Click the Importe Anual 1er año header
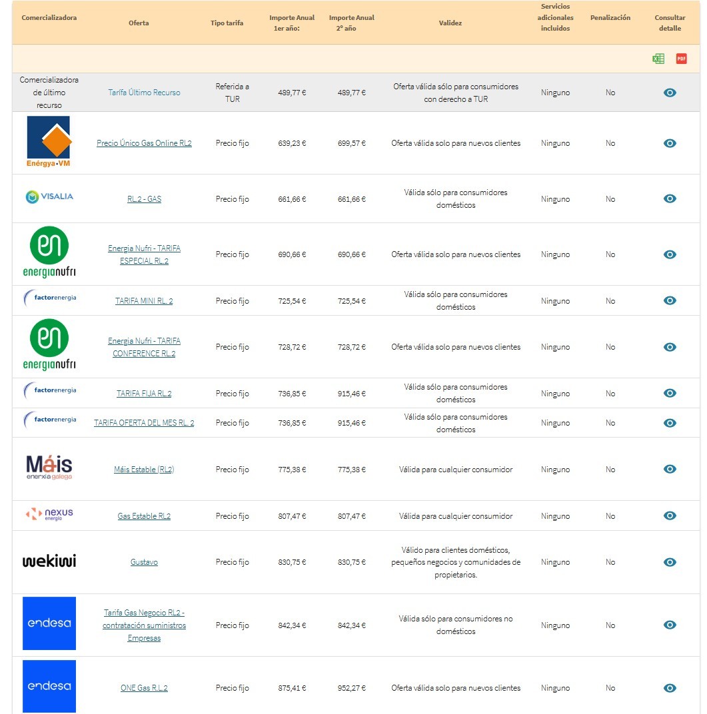 click(x=292, y=23)
